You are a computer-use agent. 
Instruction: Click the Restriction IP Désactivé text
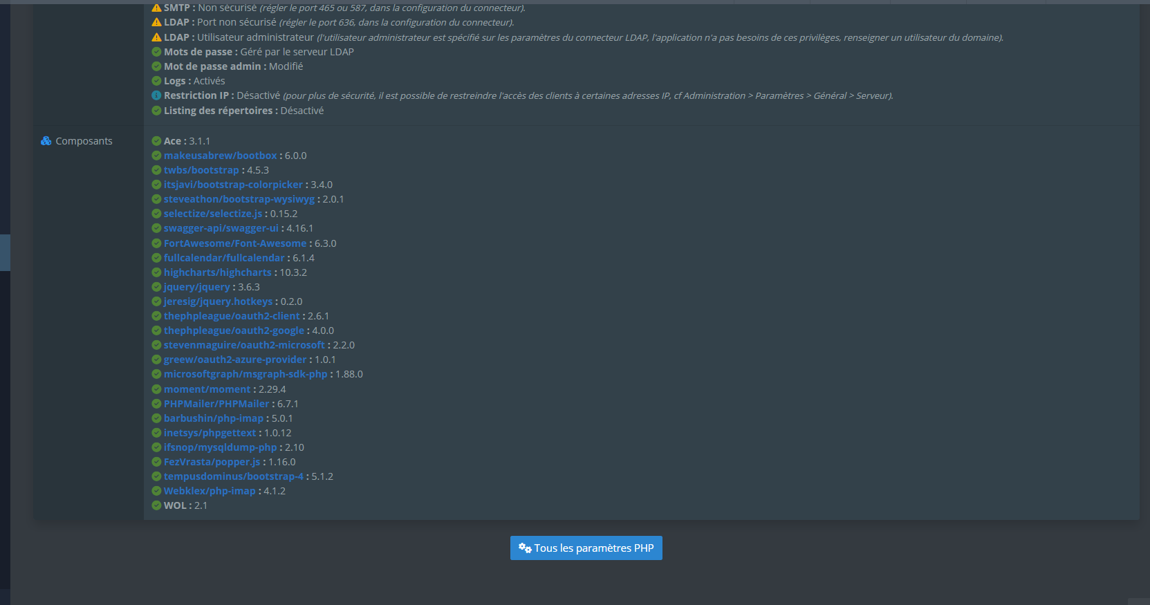pyautogui.click(x=259, y=95)
